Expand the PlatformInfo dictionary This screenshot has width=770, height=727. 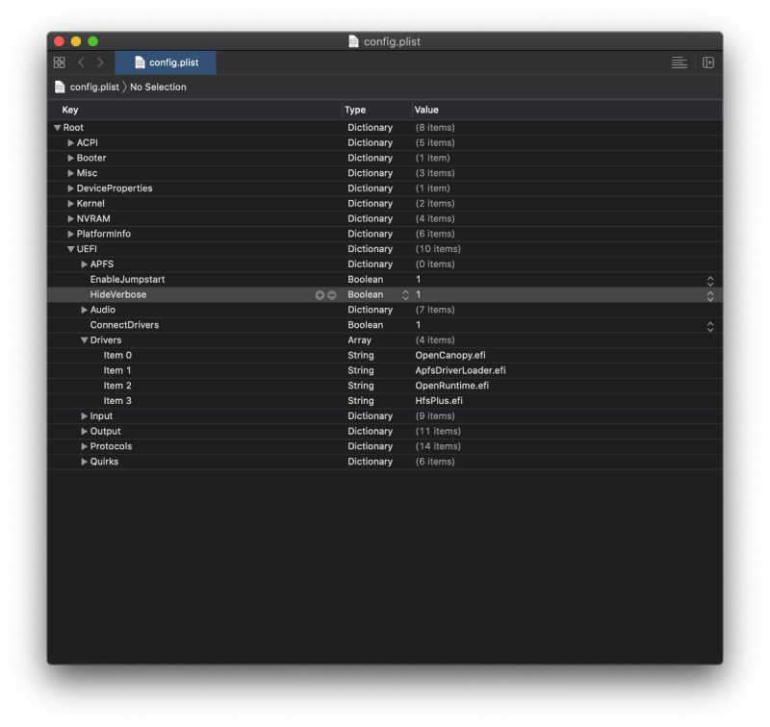tap(70, 234)
